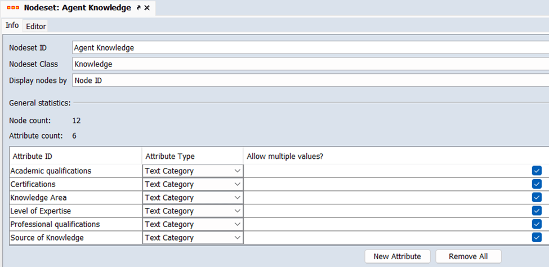Click the detach arrow icon on the title tab
The image size is (549, 267).
139,8
